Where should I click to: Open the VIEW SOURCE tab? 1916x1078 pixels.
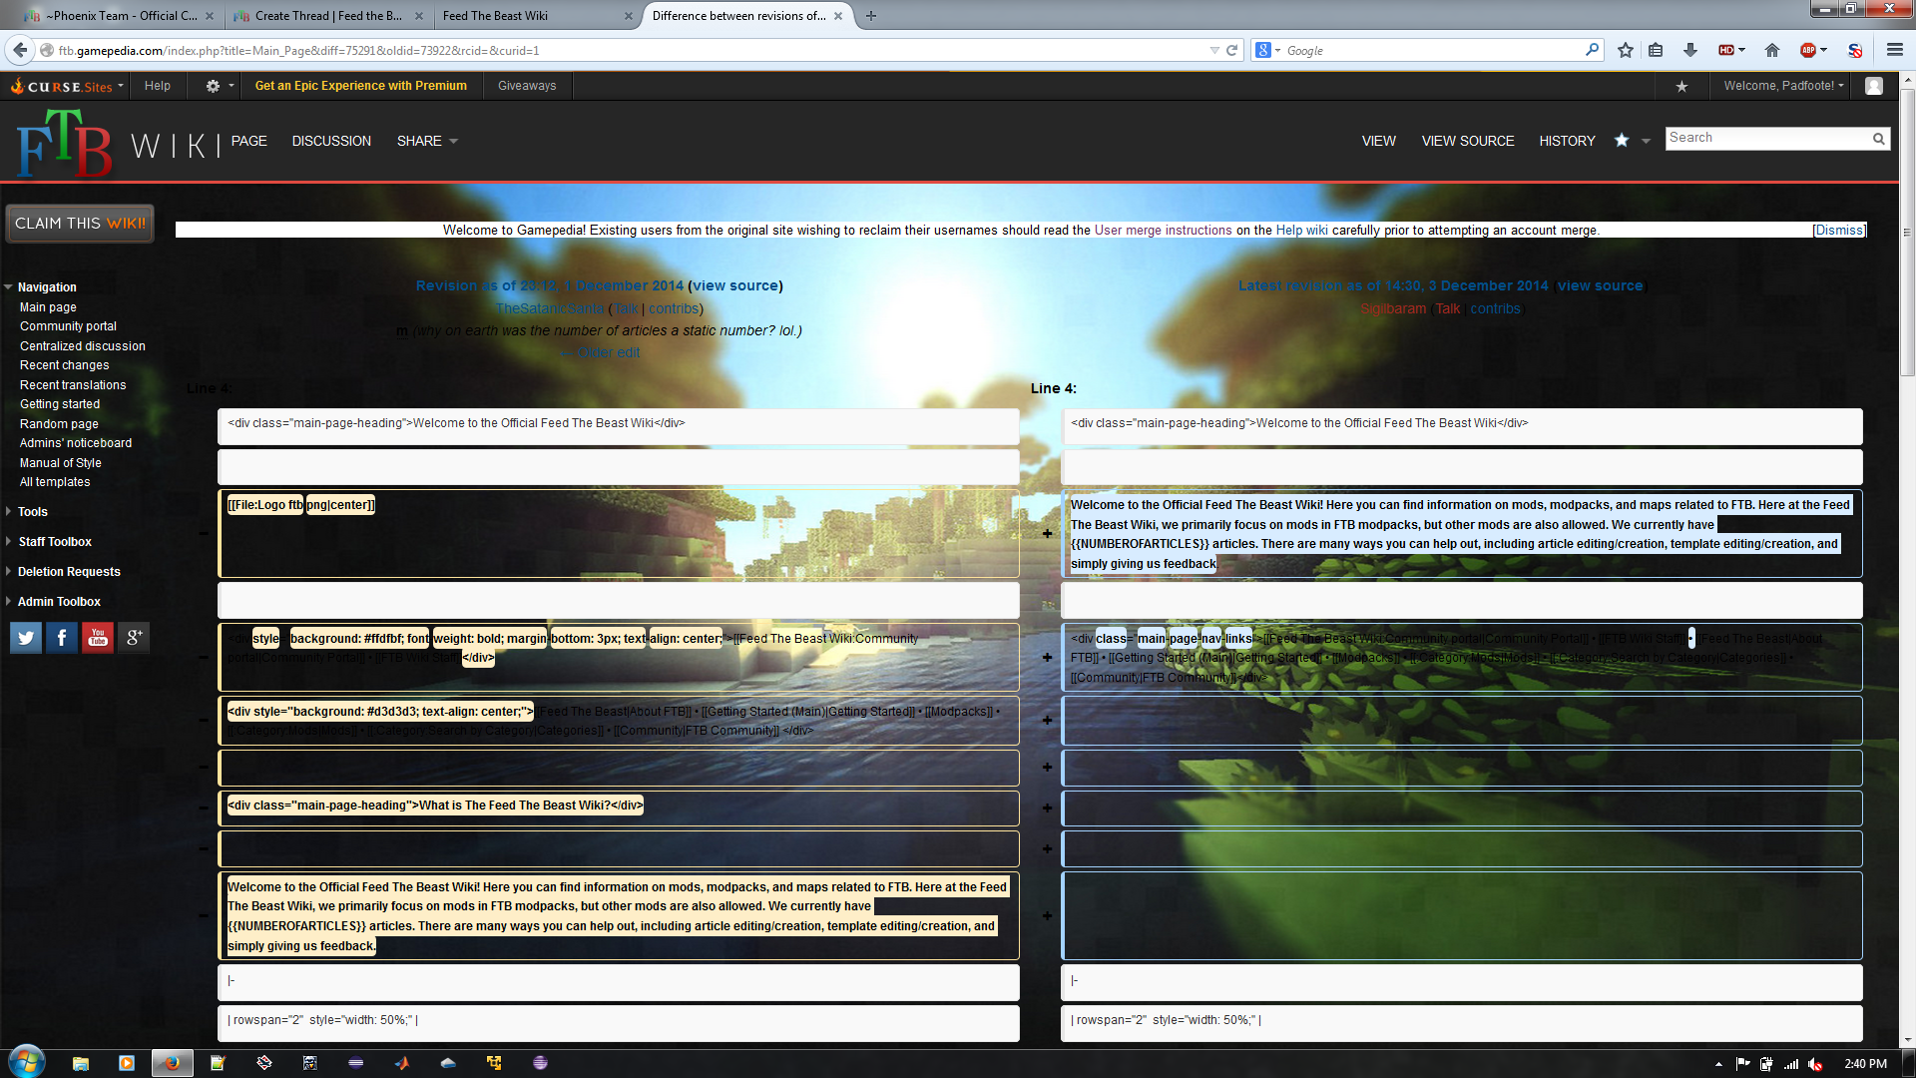(x=1468, y=141)
